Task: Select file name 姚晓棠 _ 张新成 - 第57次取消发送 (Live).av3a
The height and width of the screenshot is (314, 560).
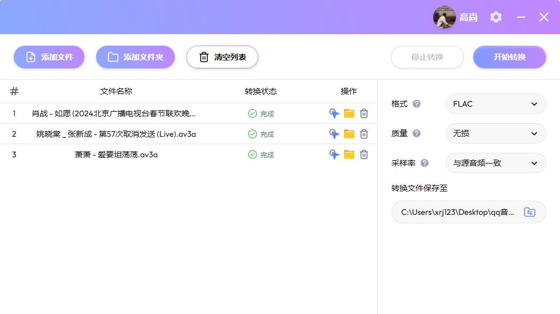Action: point(116,134)
